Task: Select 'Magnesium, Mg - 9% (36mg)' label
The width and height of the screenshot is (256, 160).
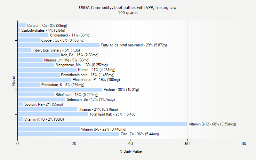Action: (x=67, y=60)
